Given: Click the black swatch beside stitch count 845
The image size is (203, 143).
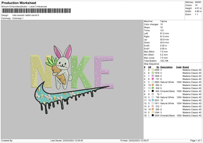Looking at the screenshot, I should coord(153,91).
